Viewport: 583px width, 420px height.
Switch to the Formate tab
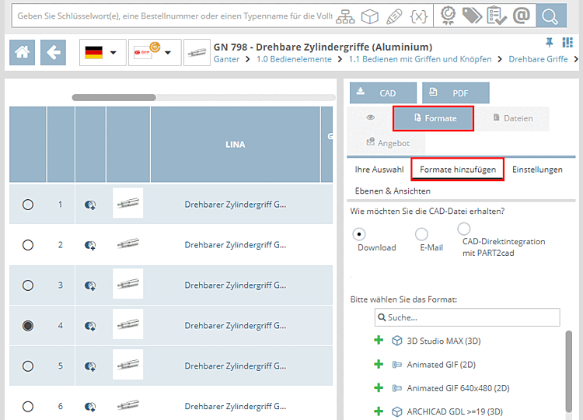(433, 118)
